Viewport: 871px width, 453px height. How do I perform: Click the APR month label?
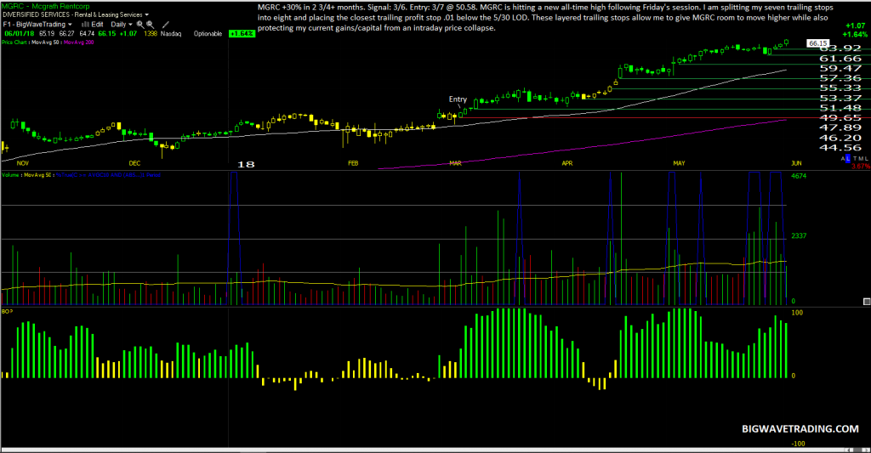click(567, 163)
